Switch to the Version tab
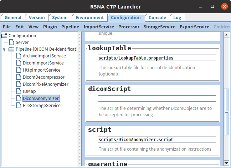231x168 pixels. (x=37, y=18)
